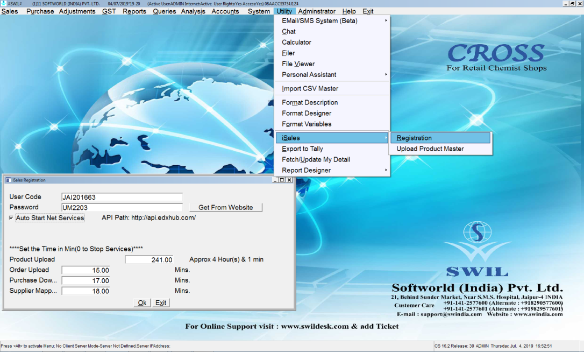Click Get From Website button
The width and height of the screenshot is (584, 352).
226,207
